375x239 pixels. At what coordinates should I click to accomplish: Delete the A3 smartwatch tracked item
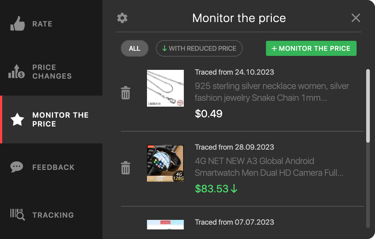pos(126,168)
